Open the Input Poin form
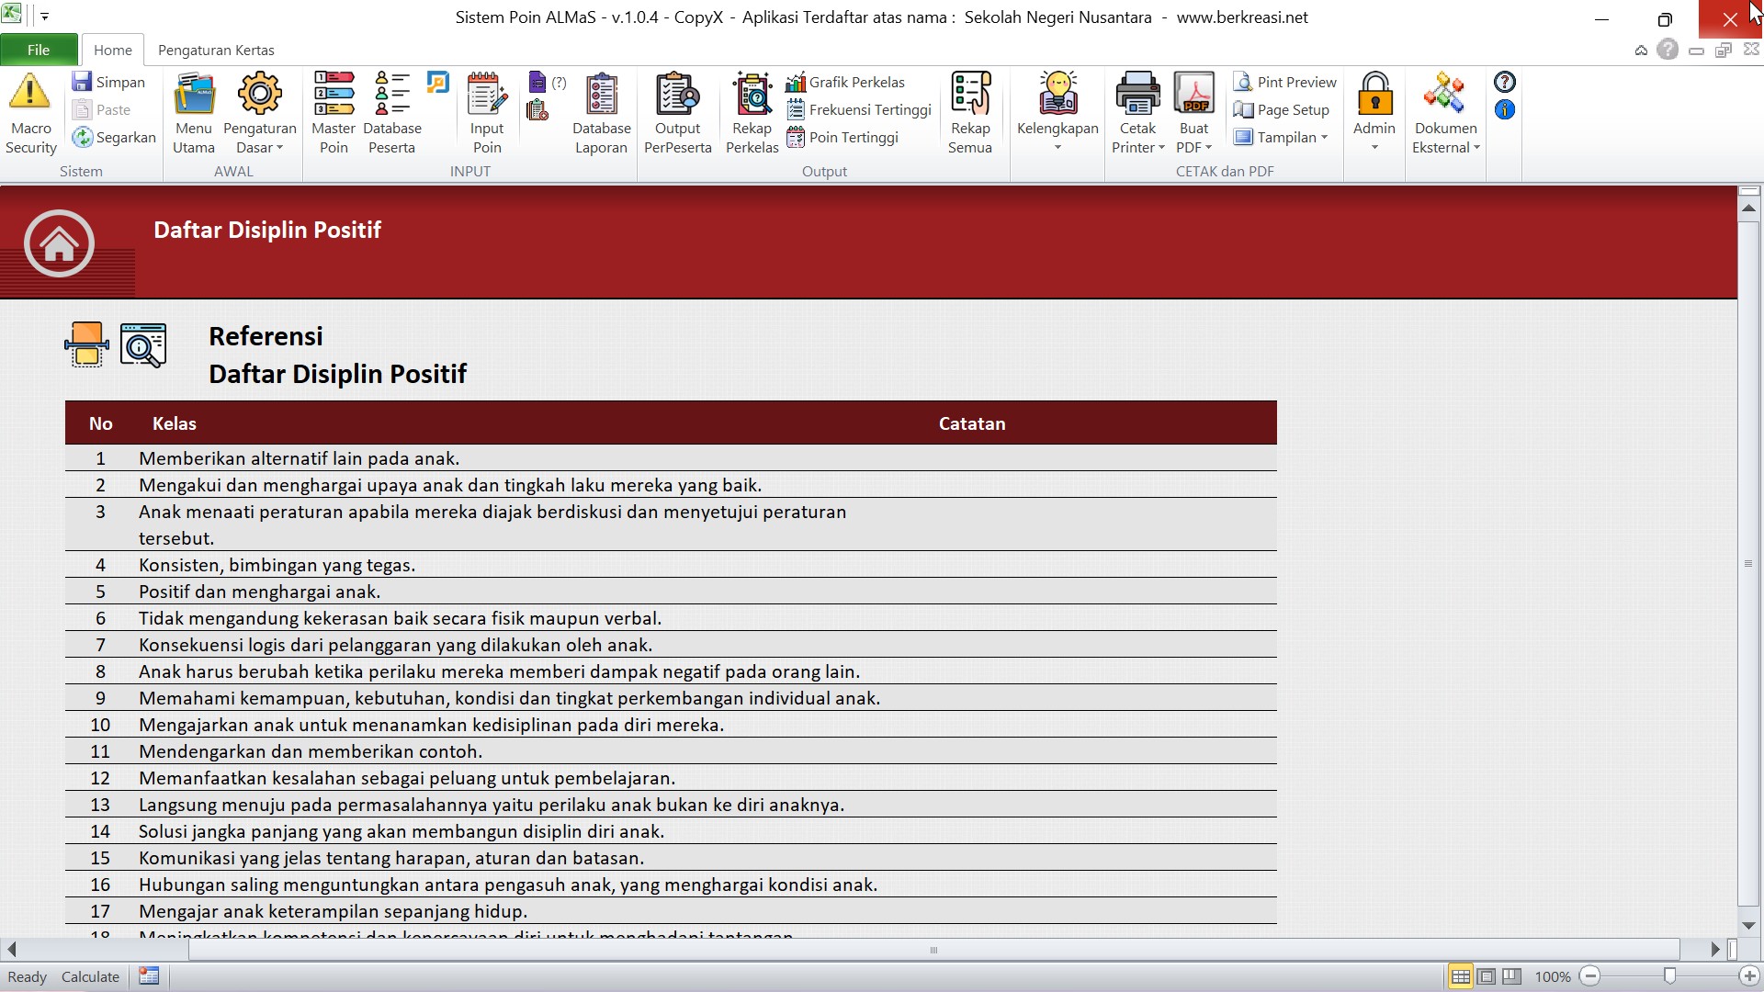 487,113
